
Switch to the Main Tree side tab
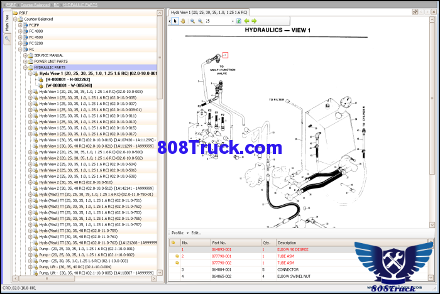point(7,23)
